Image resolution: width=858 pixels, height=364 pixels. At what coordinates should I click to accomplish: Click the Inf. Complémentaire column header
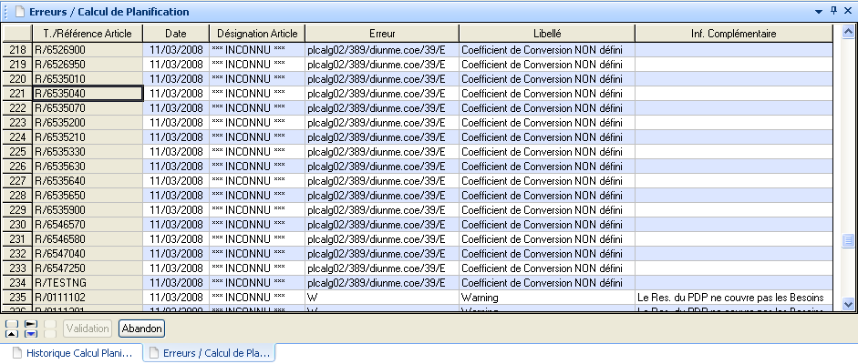tap(733, 34)
